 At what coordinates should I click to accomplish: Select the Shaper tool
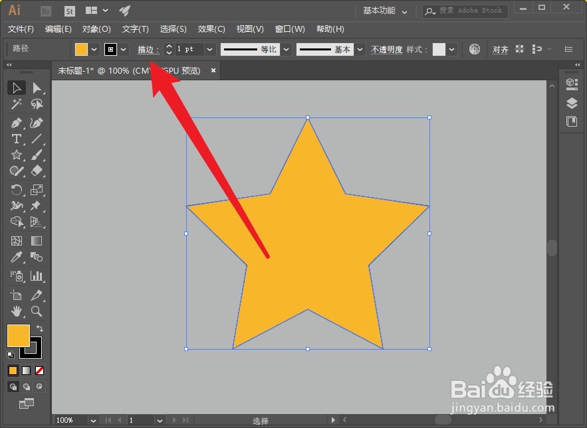pyautogui.click(x=17, y=171)
